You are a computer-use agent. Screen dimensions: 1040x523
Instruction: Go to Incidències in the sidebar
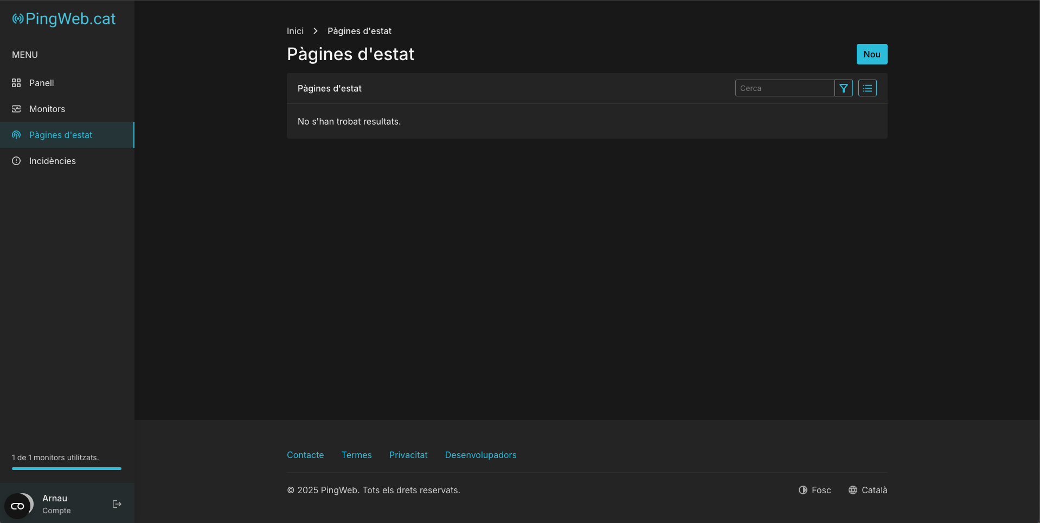(53, 161)
